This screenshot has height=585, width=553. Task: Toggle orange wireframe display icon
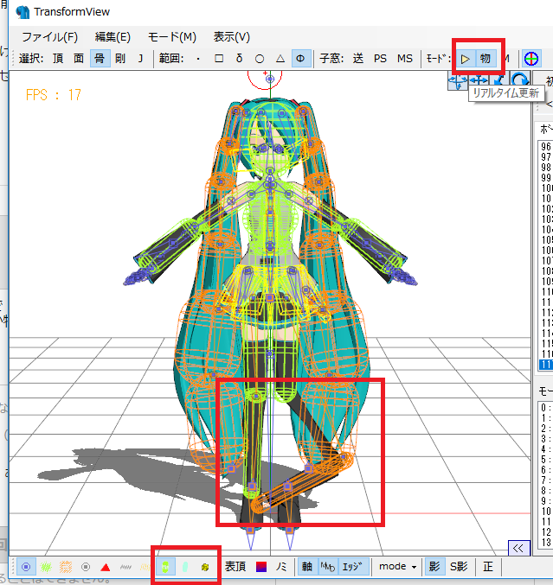pyautogui.click(x=66, y=567)
